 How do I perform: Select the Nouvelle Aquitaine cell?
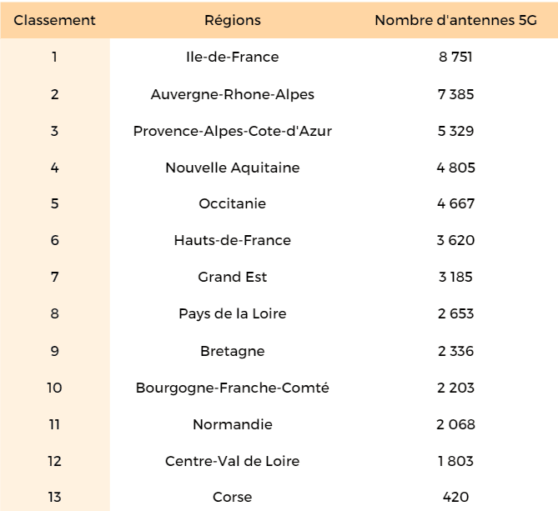233,168
